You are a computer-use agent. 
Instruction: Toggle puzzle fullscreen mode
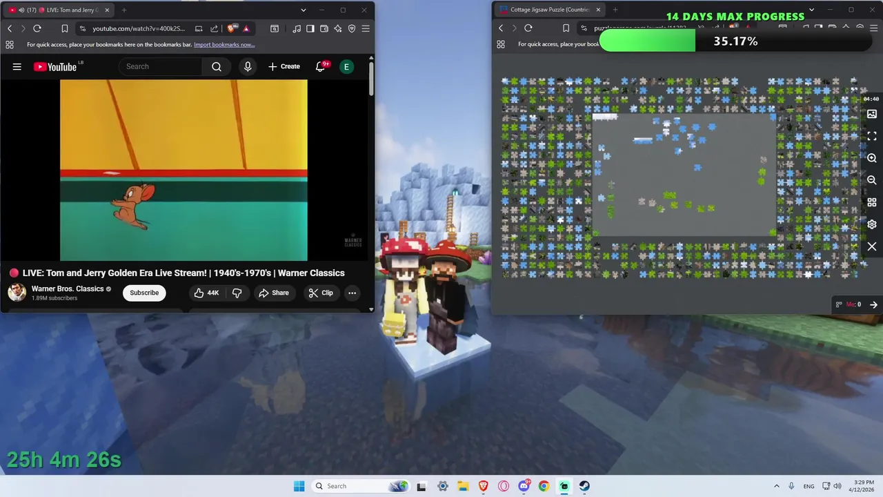pos(872,136)
